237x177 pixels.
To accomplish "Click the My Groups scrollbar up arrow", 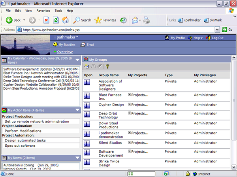I will click(234, 57).
